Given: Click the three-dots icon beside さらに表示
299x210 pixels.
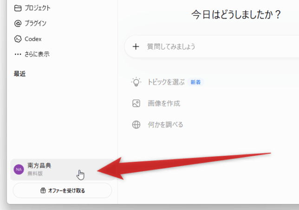Looking at the screenshot, I should point(18,54).
